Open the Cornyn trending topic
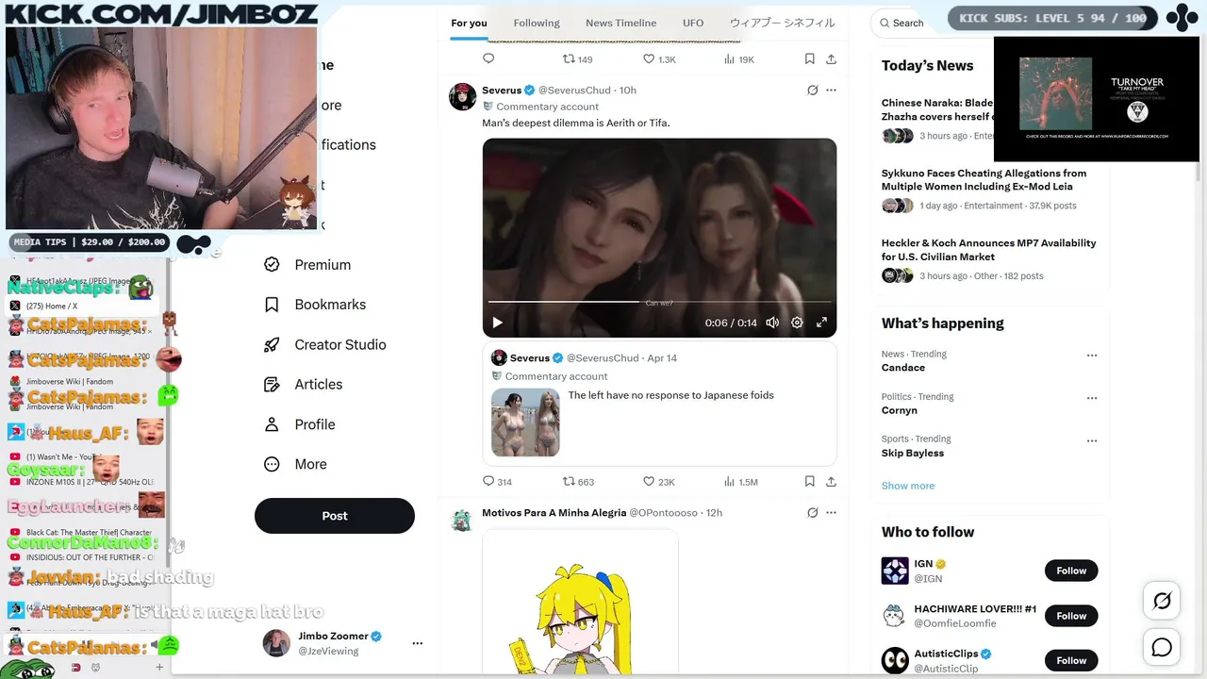The height and width of the screenshot is (679, 1207). coord(900,410)
